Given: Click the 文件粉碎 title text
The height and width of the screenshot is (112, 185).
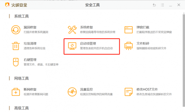Looking at the screenshot, I should coord(143,43).
